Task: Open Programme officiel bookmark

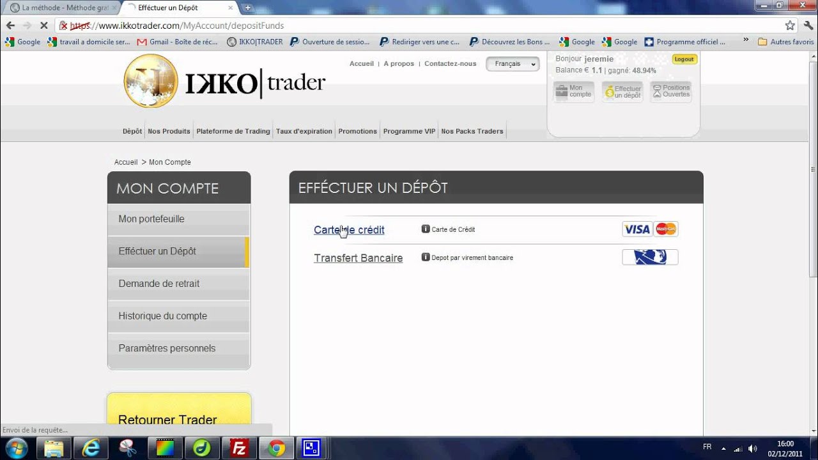Action: click(x=686, y=42)
